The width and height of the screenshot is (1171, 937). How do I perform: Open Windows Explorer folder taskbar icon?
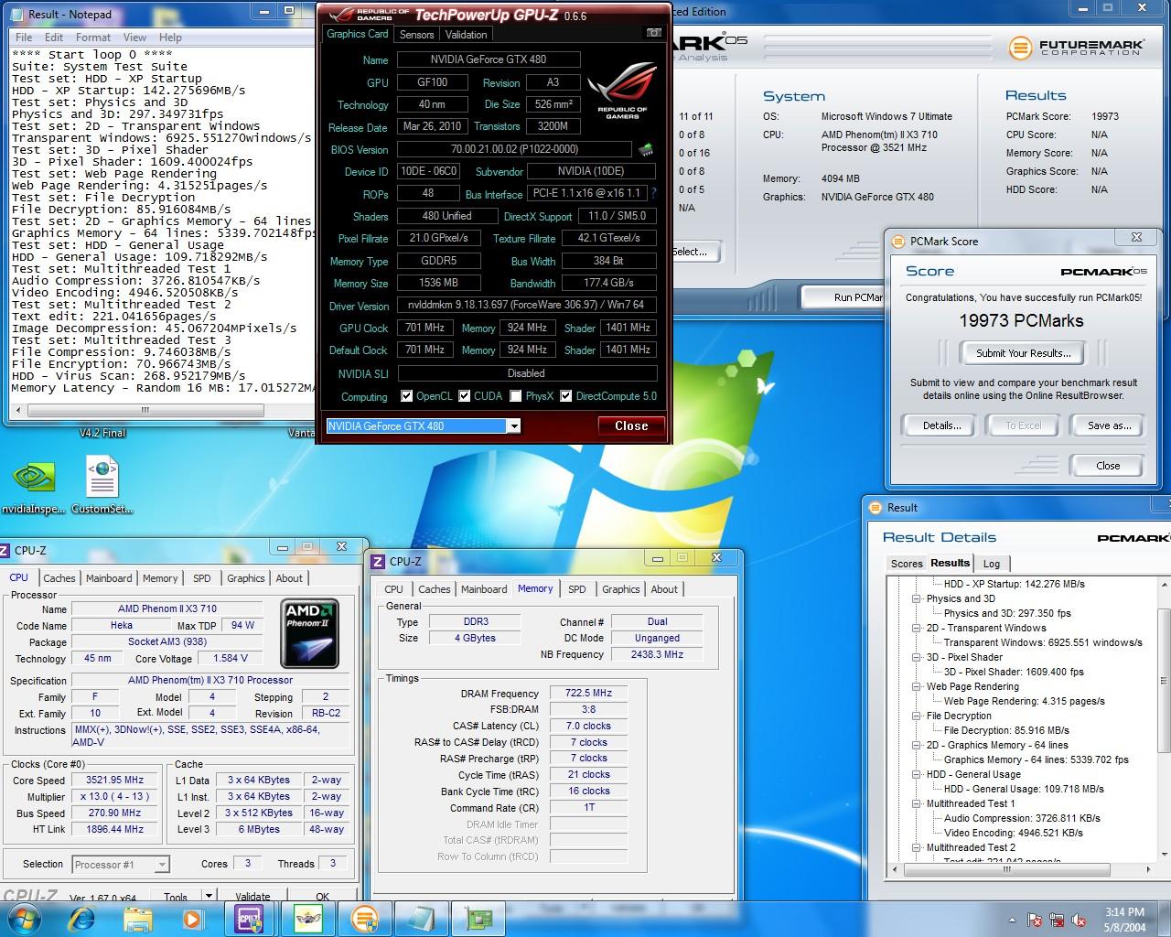[x=138, y=919]
